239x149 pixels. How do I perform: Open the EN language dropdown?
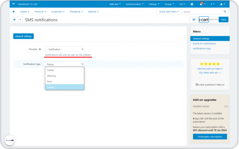tap(182, 4)
